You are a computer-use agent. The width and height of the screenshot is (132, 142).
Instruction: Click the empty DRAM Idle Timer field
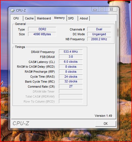click(x=71, y=91)
